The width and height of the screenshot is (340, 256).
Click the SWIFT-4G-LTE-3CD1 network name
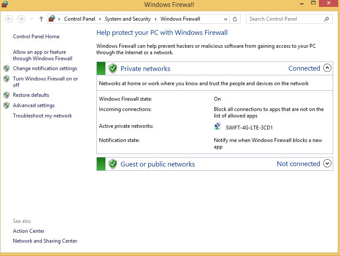[249, 128]
